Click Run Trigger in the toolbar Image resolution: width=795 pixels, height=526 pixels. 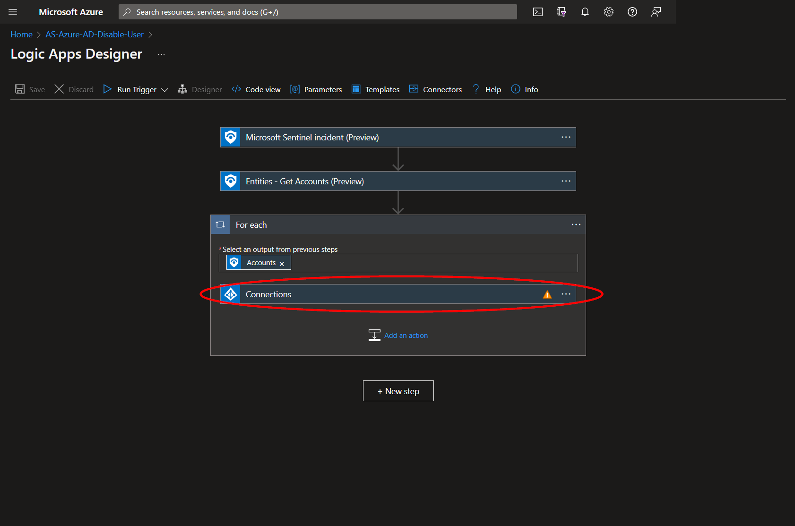[x=130, y=89]
